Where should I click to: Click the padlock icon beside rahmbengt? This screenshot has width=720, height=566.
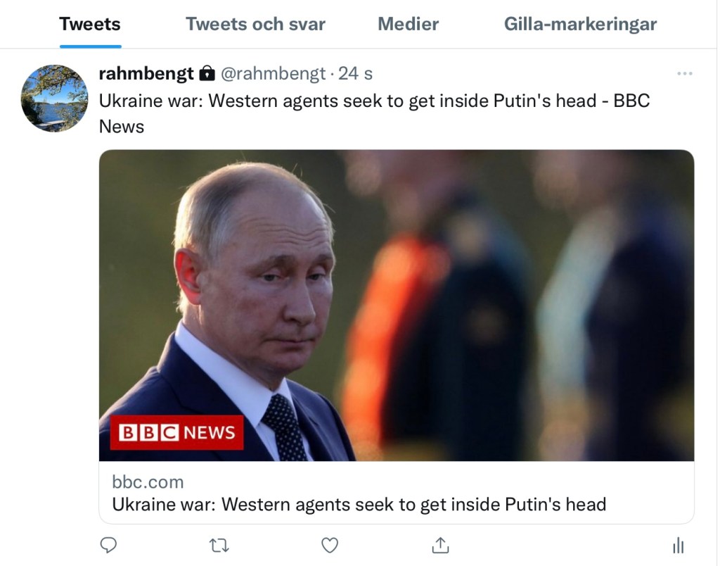click(207, 73)
